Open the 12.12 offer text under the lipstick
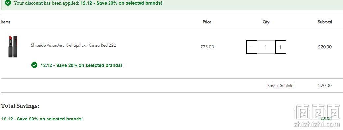Viewport: 343px width, 130px height. tap(81, 65)
